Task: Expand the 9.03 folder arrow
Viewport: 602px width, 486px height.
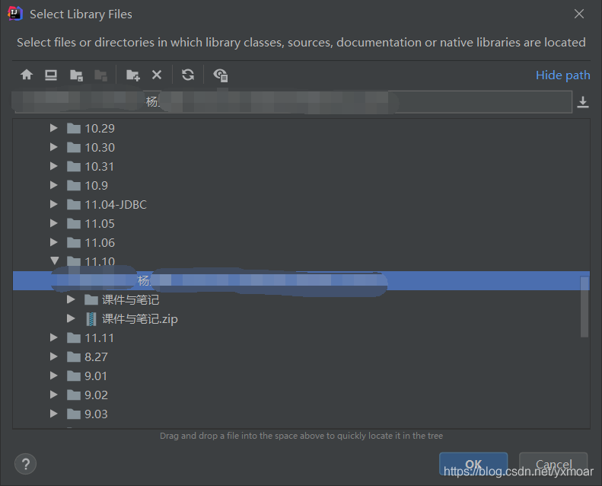Action: tap(54, 414)
